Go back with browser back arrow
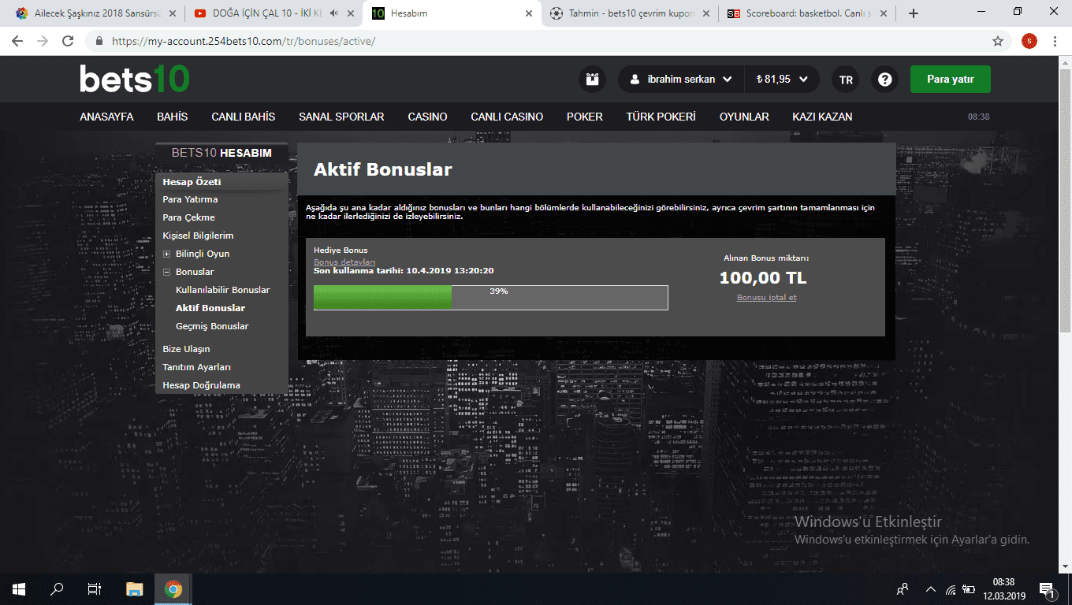 pyautogui.click(x=17, y=41)
